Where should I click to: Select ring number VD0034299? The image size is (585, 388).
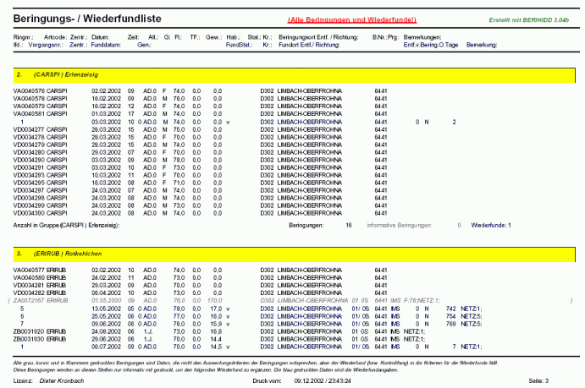click(29, 205)
